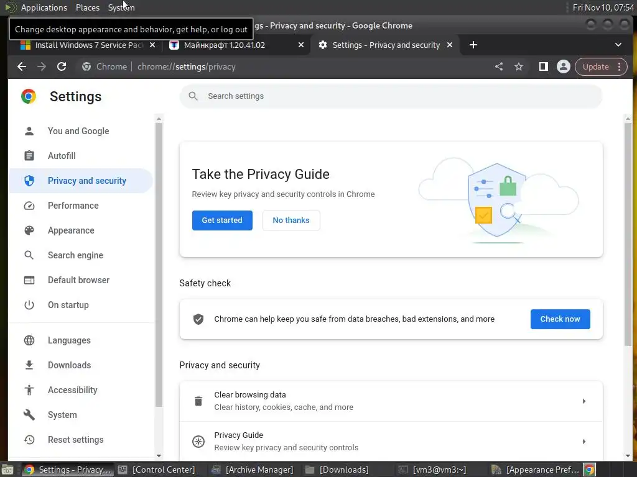637x477 pixels.
Task: Click the main page vertical scrollbar
Action: pyautogui.click(x=628, y=234)
